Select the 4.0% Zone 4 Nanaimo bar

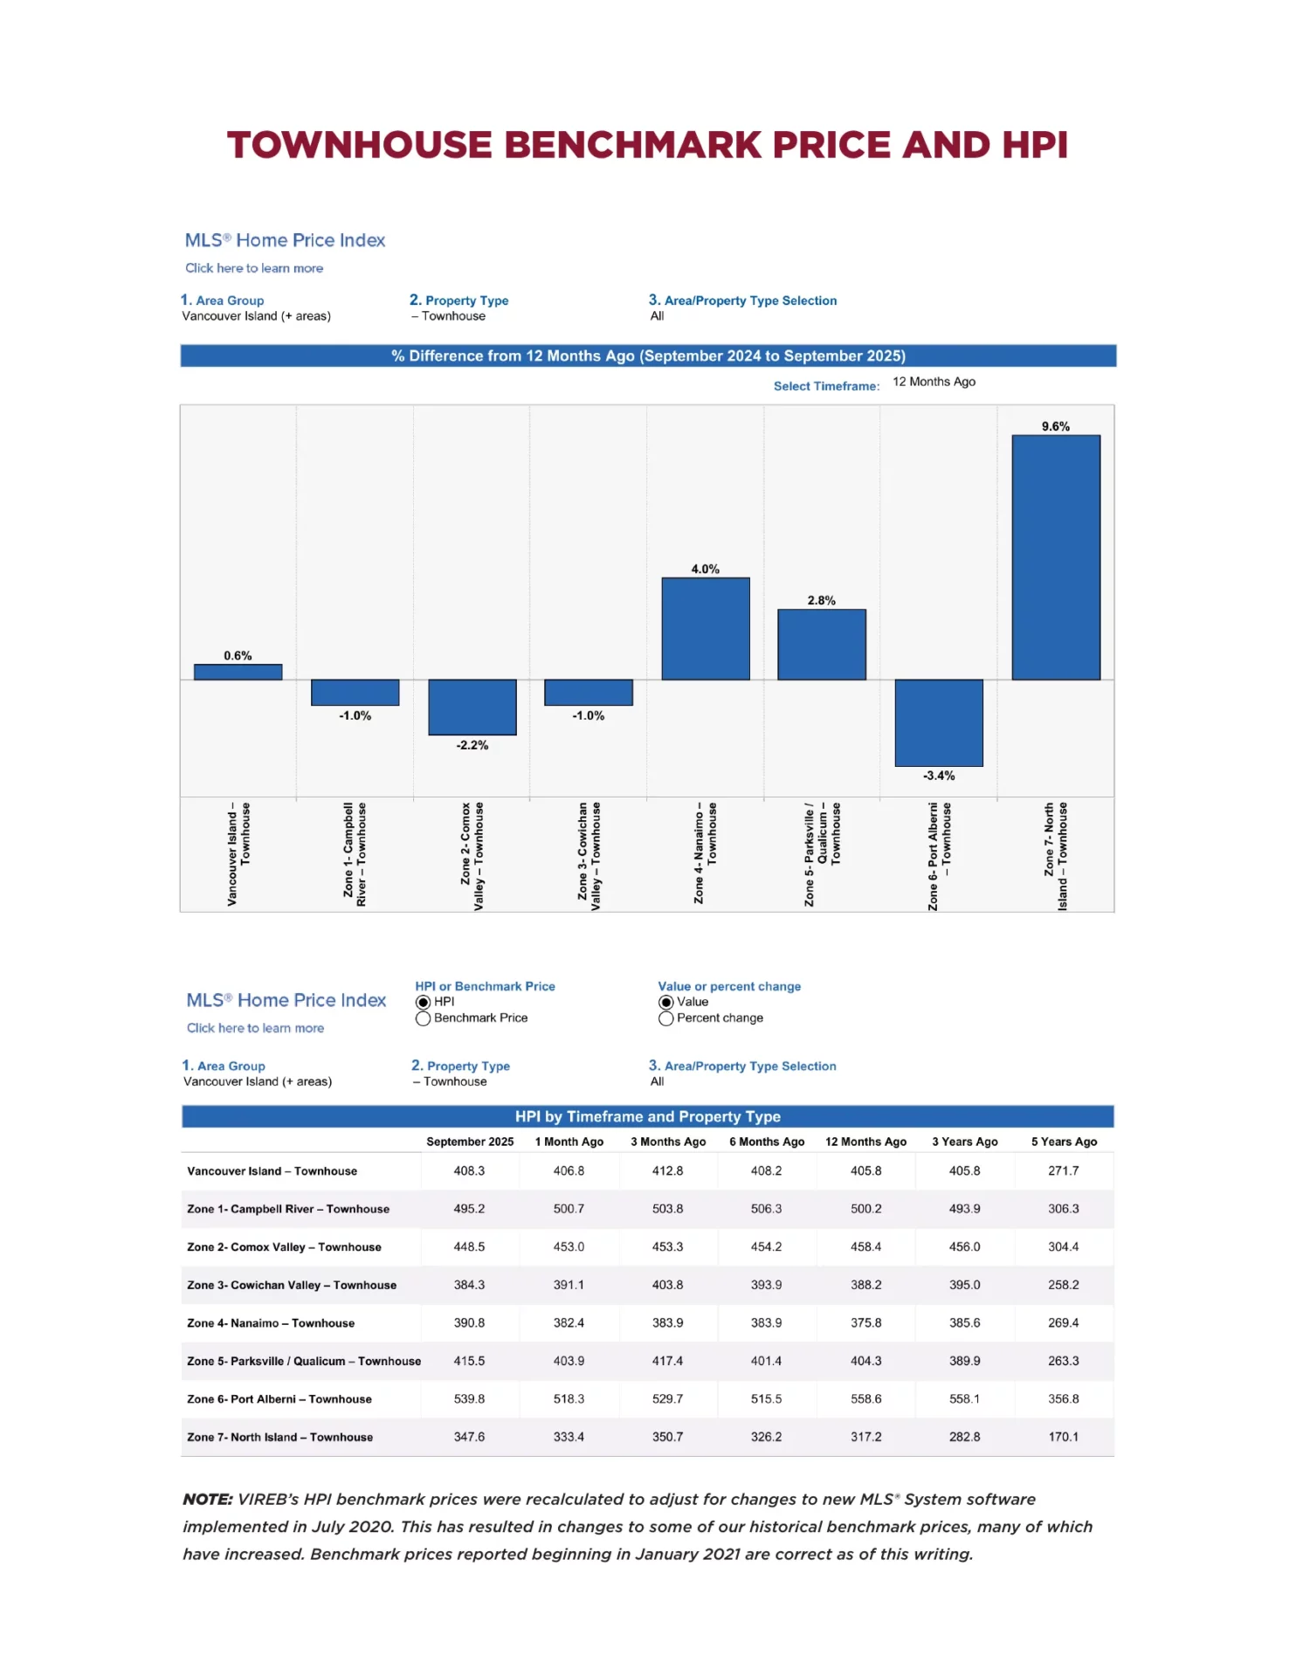pyautogui.click(x=705, y=628)
